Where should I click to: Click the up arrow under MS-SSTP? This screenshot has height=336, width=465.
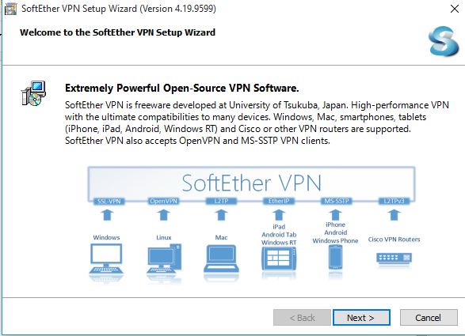click(335, 215)
